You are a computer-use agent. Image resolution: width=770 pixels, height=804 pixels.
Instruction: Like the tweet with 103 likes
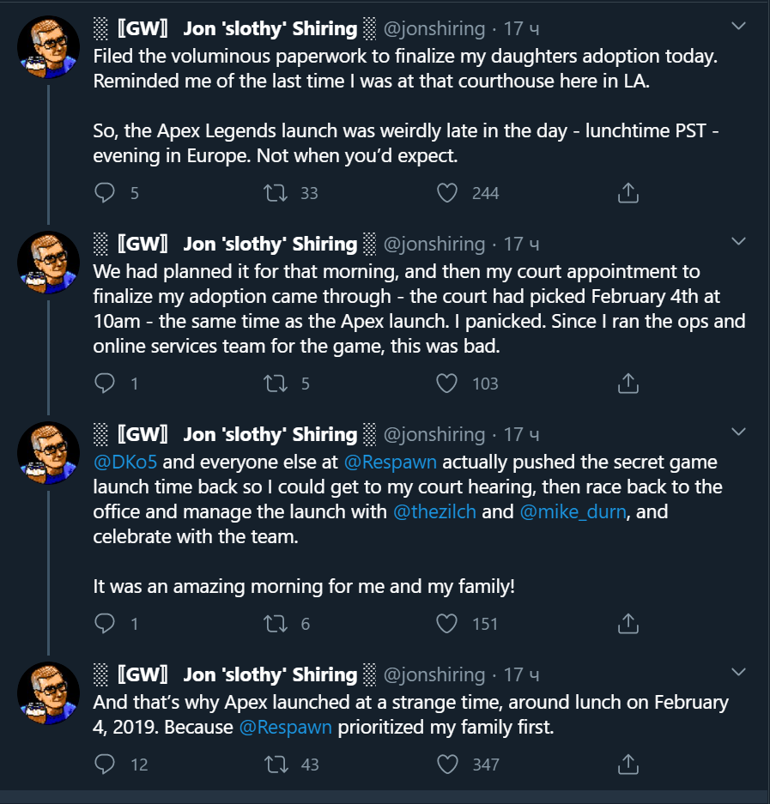click(447, 384)
